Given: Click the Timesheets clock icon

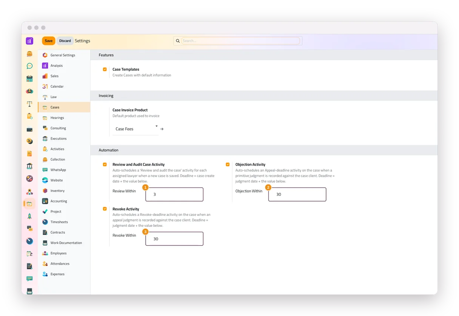Looking at the screenshot, I should point(45,222).
